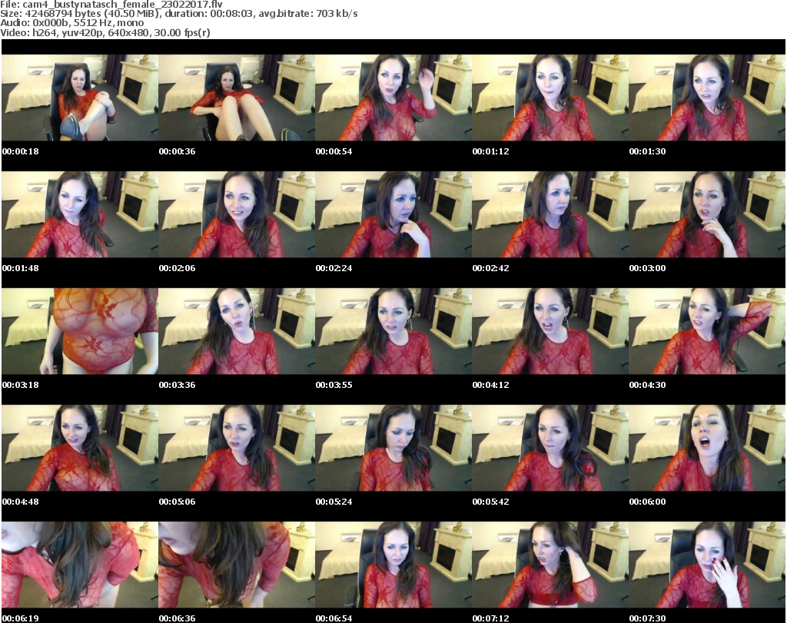Open the preview image for 00:06:19

click(80, 565)
